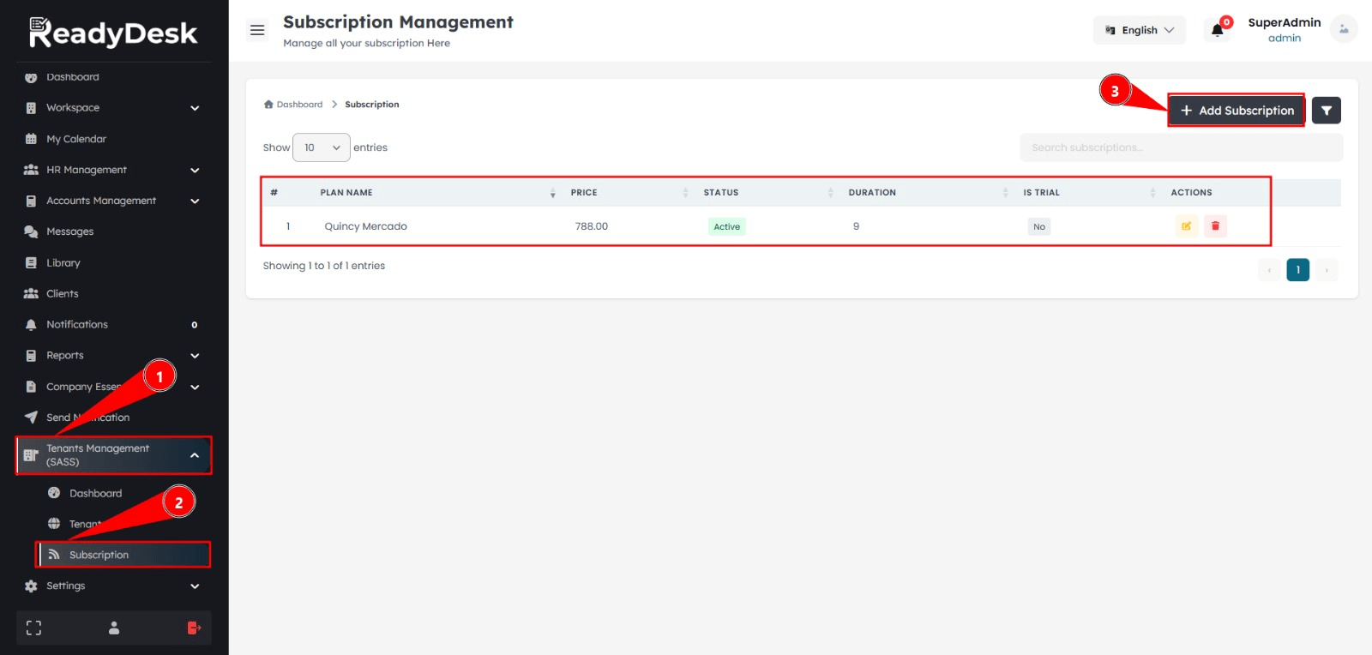1372x655 pixels.
Task: Open the profile icon in sidebar footer
Action: [114, 628]
